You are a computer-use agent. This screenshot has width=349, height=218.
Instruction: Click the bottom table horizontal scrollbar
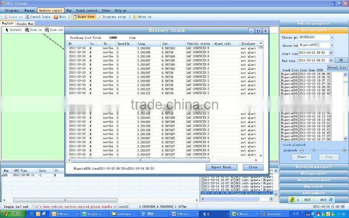(65, 200)
